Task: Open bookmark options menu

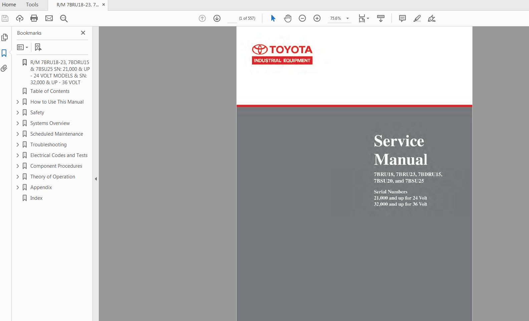Action: (22, 47)
